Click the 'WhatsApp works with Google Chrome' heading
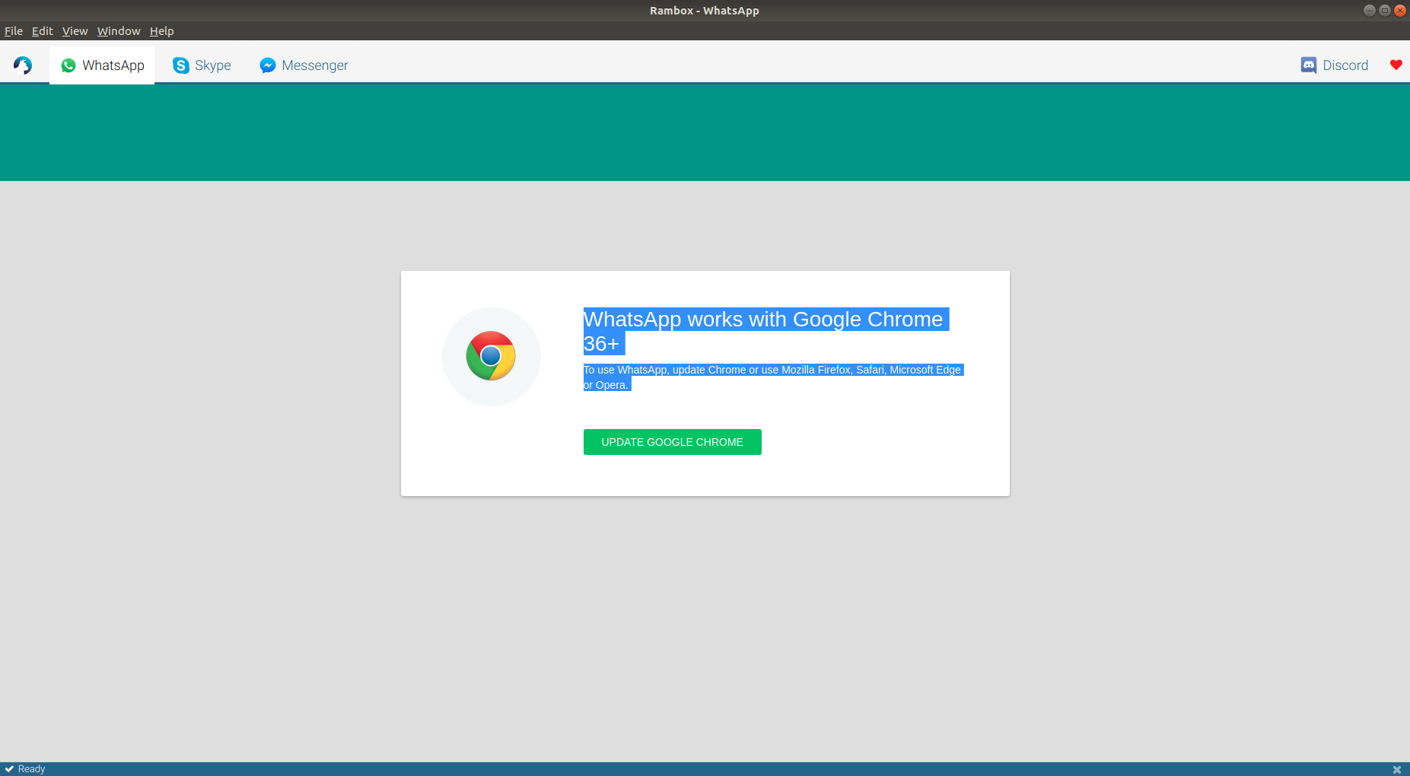This screenshot has width=1410, height=776. pyautogui.click(x=766, y=332)
